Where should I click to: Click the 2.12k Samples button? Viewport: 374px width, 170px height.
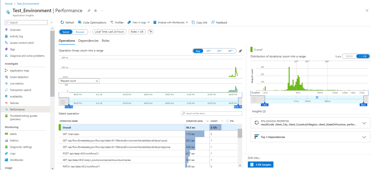[260, 165]
